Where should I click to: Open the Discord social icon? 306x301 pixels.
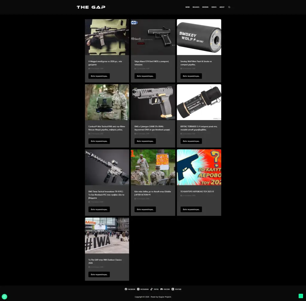(162, 289)
